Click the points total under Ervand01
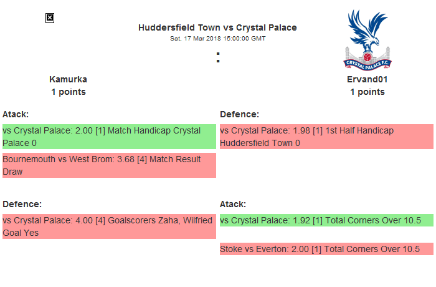 tap(367, 92)
